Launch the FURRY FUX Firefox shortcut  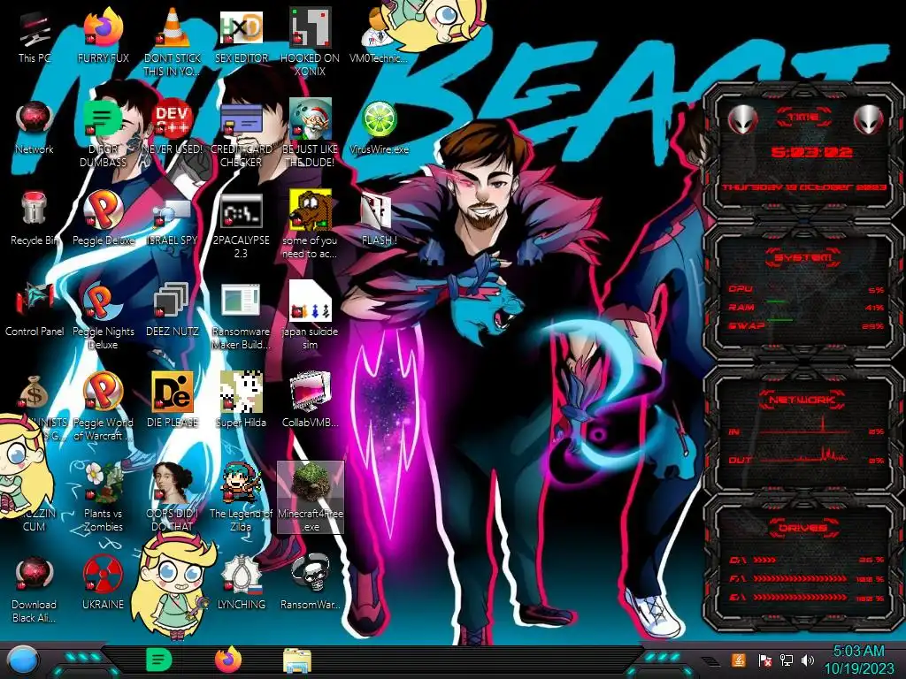[x=103, y=36]
